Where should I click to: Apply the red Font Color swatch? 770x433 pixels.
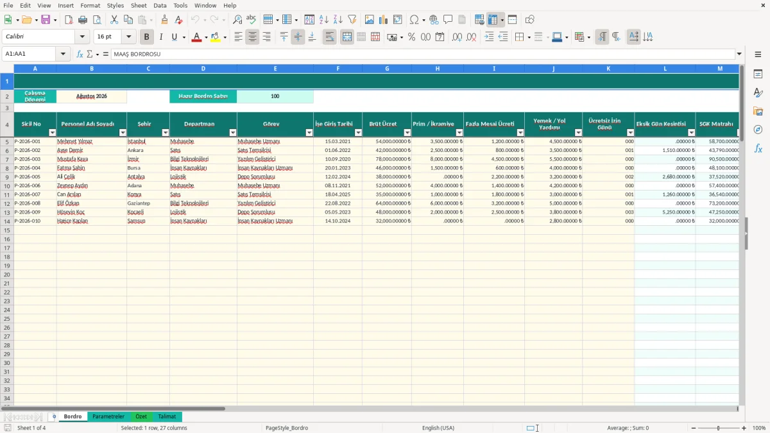(x=196, y=37)
